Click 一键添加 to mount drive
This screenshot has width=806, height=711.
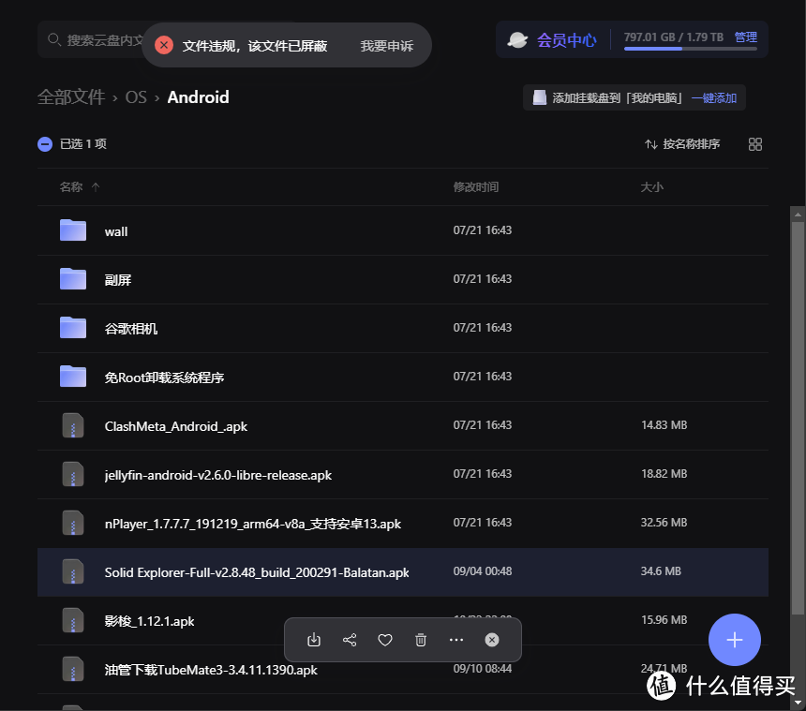click(713, 97)
